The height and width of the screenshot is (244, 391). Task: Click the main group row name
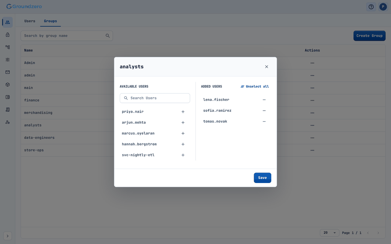[x=29, y=88]
